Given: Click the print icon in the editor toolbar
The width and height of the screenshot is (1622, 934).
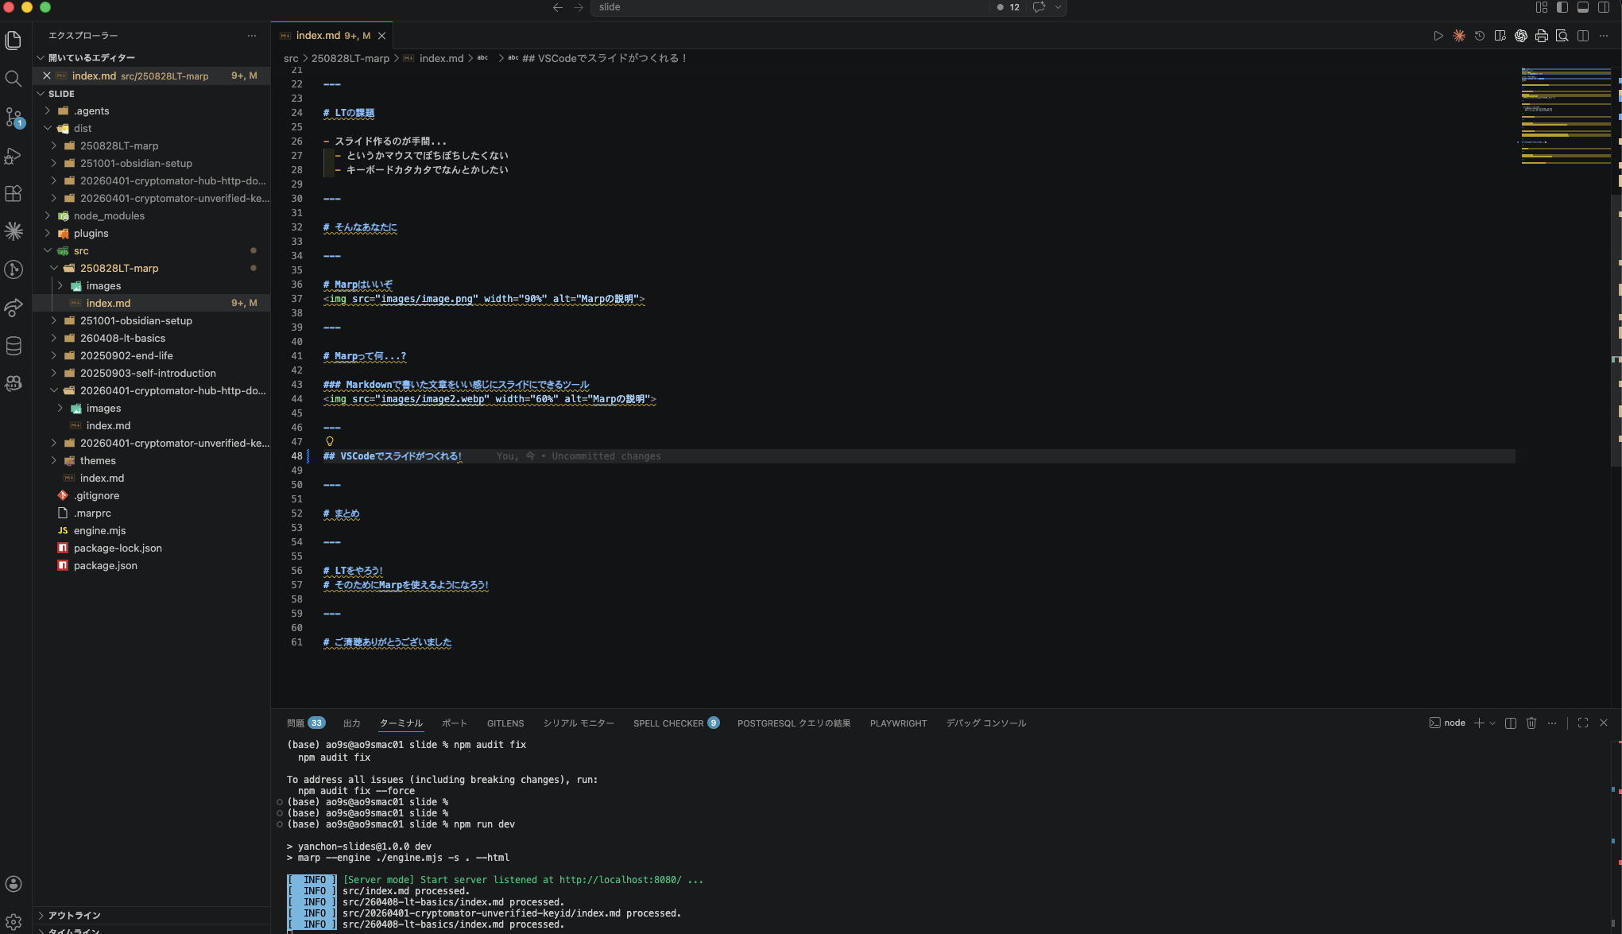Looking at the screenshot, I should point(1542,36).
